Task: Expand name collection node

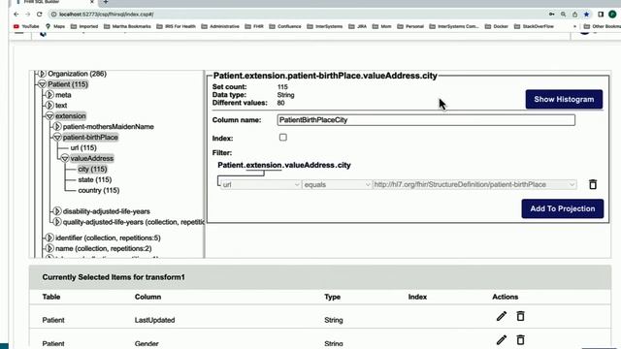Action: (49, 248)
